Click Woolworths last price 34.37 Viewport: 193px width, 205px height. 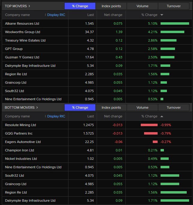pos(89,32)
